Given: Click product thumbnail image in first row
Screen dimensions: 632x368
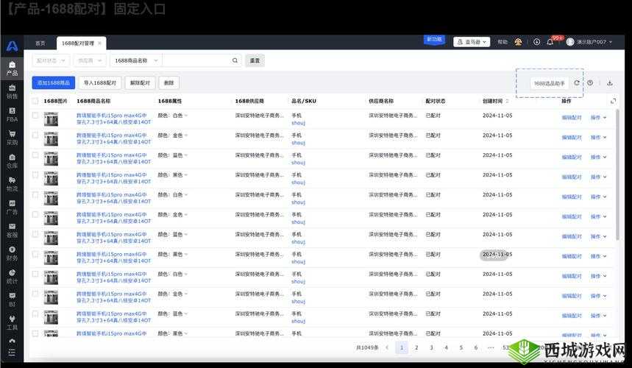Looking at the screenshot, I should tap(51, 119).
